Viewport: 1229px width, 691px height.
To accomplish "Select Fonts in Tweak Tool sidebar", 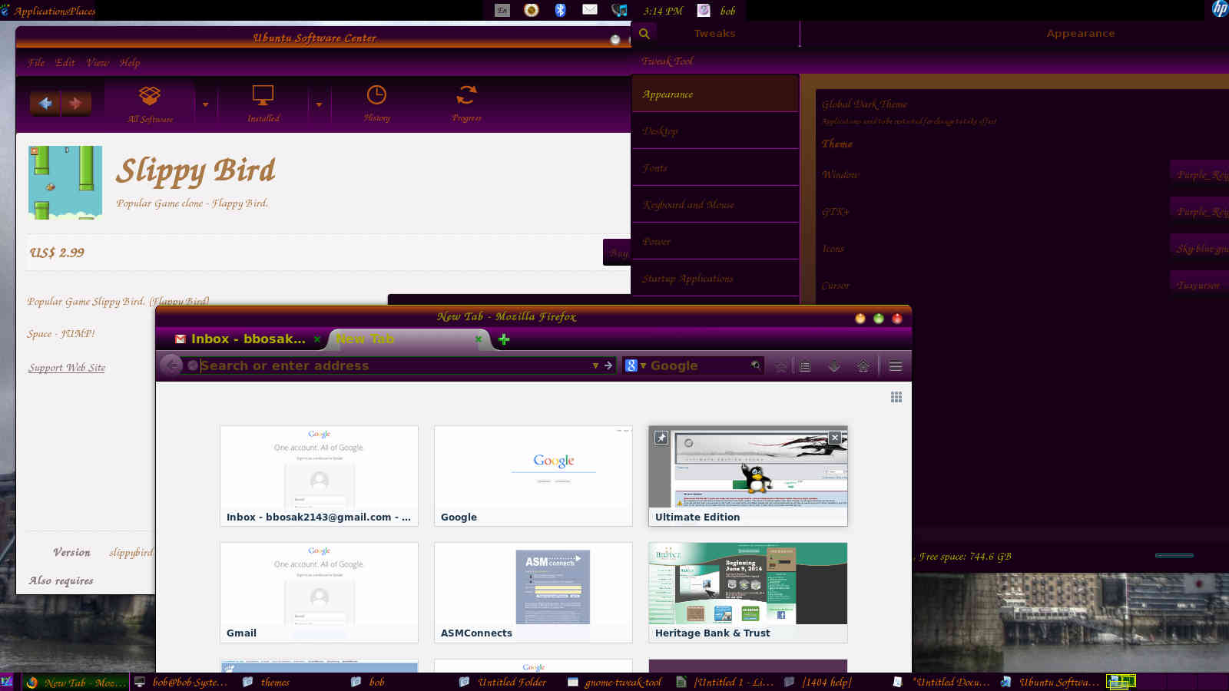I will coord(715,167).
